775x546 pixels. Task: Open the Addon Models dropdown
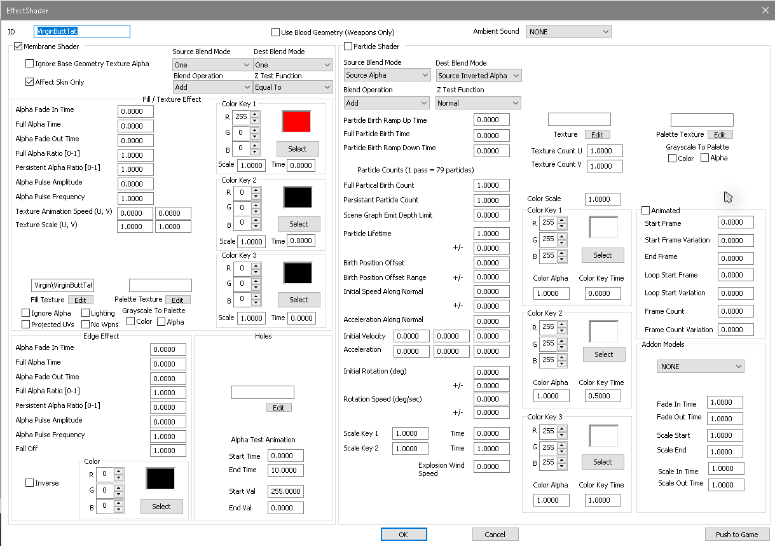coord(701,367)
